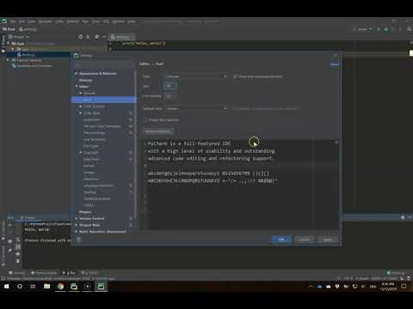The height and width of the screenshot is (309, 413).
Task: Click the hide Run tool window icon
Action: click(x=410, y=217)
